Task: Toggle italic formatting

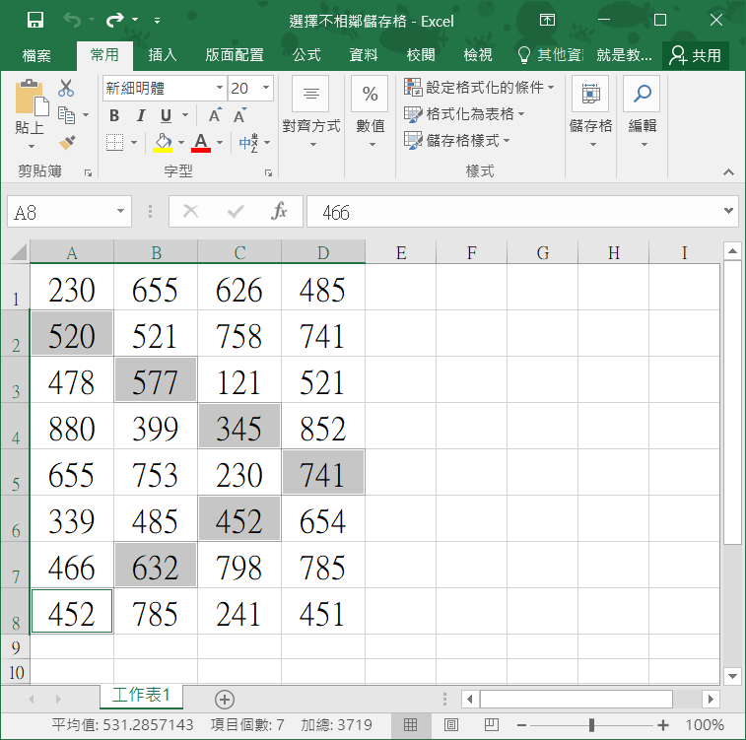Action: 140,116
